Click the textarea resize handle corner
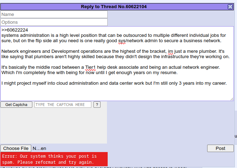237x168 pixels. coord(232,99)
